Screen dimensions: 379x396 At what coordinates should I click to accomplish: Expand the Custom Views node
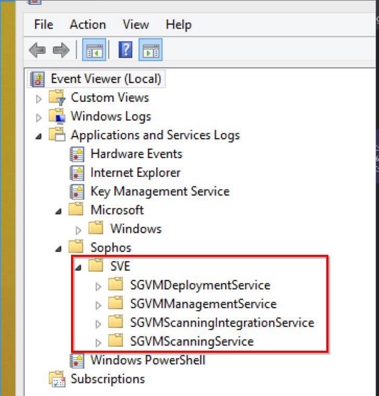click(39, 99)
